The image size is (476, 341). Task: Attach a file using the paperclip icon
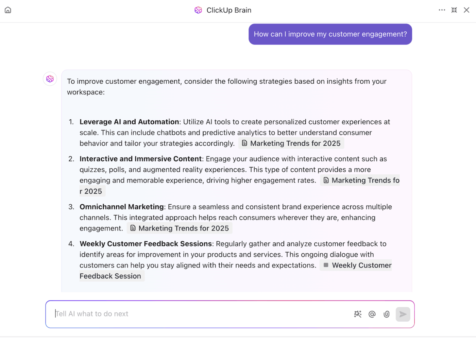click(386, 314)
